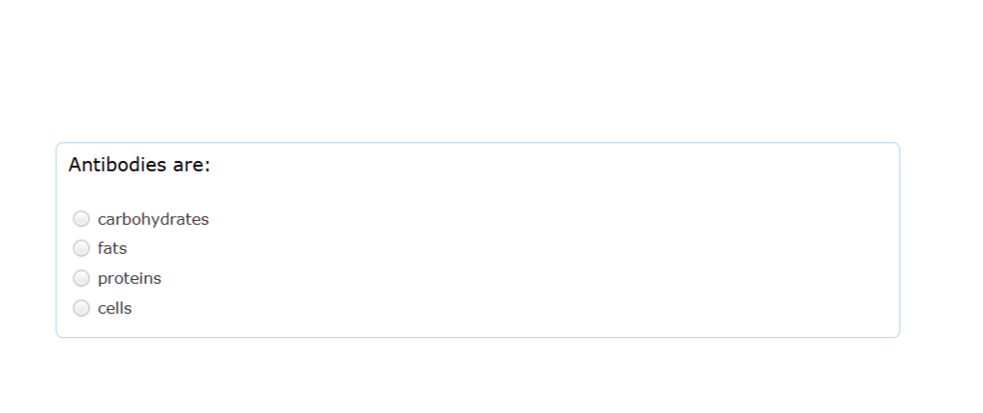Viewport: 983px width, 413px height.
Task: Choose the proteins radio button
Action: 81,277
